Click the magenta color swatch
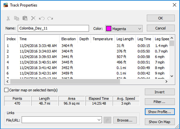The width and height of the screenshot is (180, 129). click(109, 29)
